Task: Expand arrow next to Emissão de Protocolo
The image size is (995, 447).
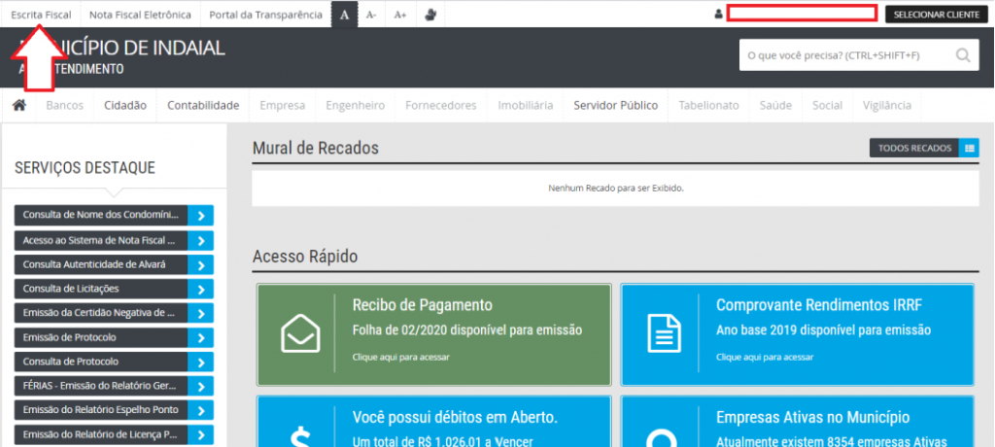Action: pyautogui.click(x=200, y=337)
